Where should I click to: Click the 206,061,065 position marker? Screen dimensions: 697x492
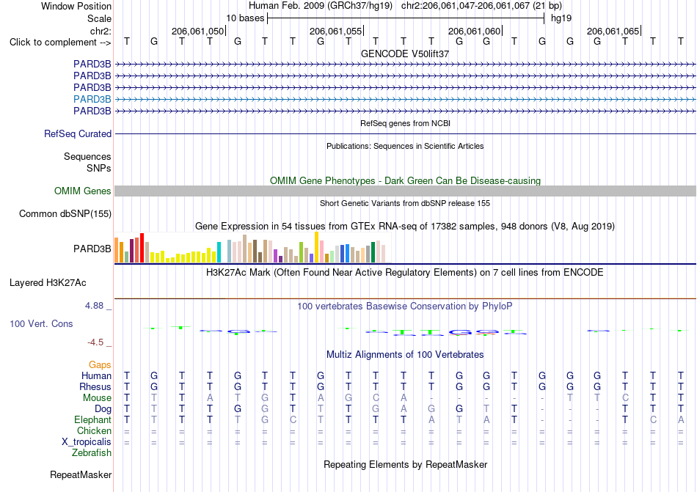[613, 31]
